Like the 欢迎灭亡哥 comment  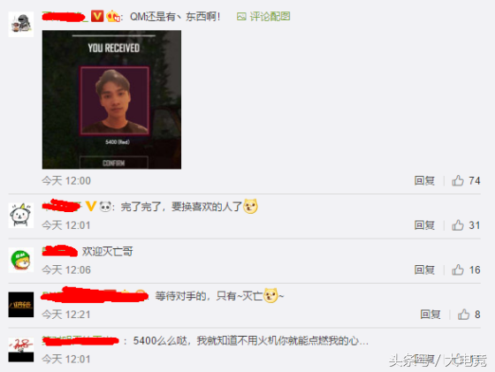point(458,270)
